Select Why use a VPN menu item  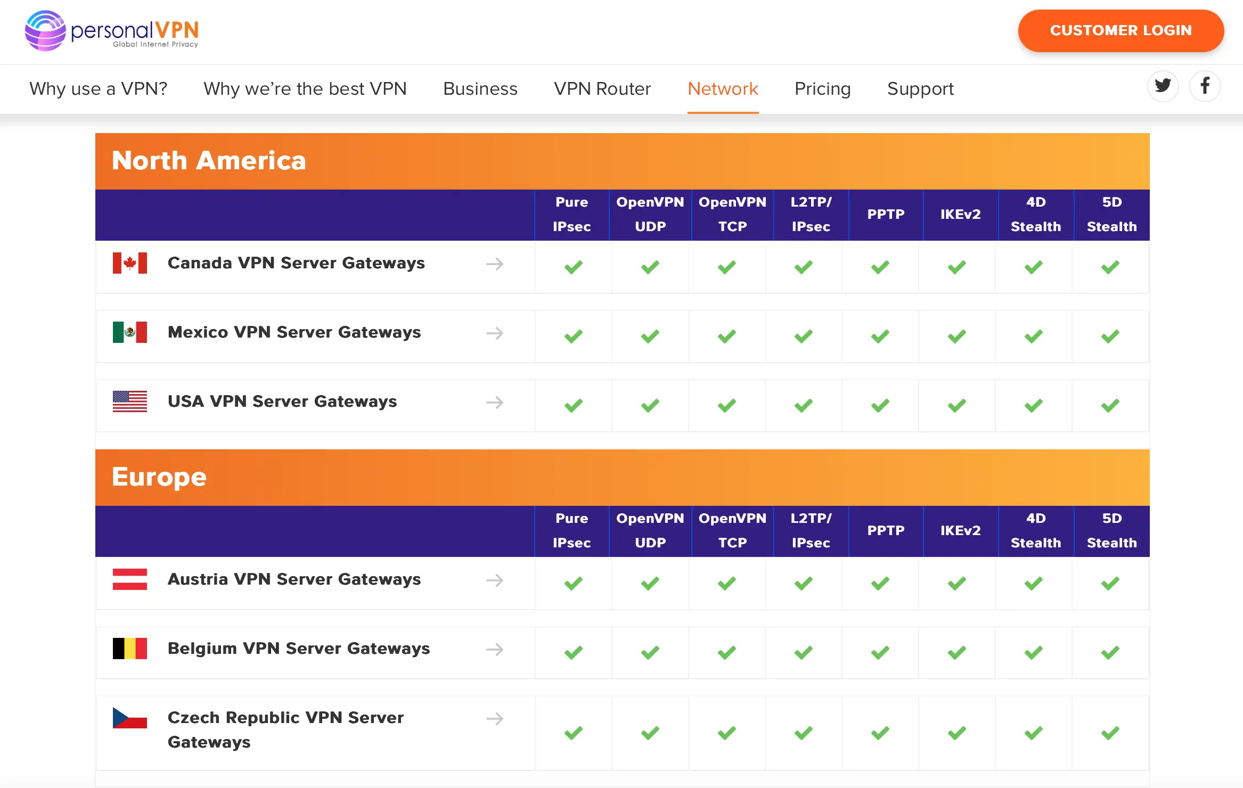pos(99,88)
